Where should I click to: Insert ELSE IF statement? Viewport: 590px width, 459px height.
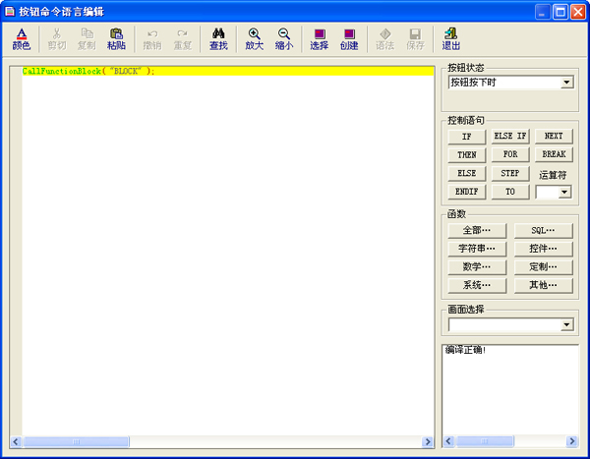pos(510,137)
